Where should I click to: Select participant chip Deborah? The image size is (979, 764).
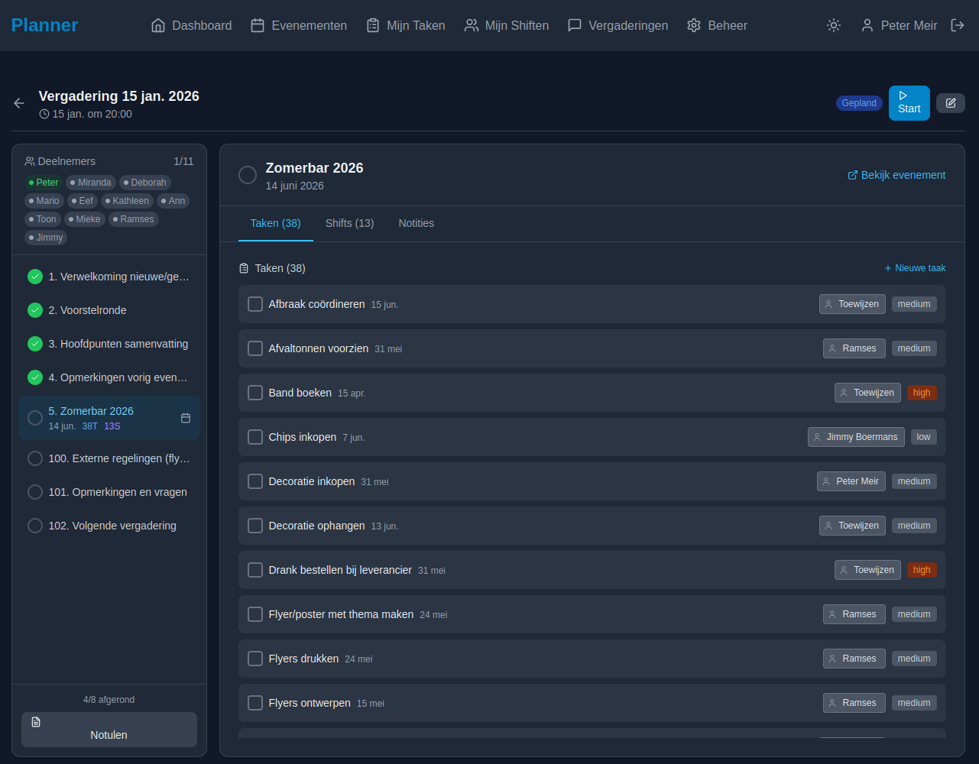[x=145, y=183]
